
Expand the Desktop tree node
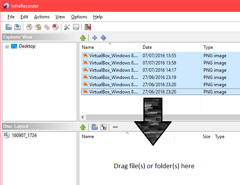pos(7,47)
